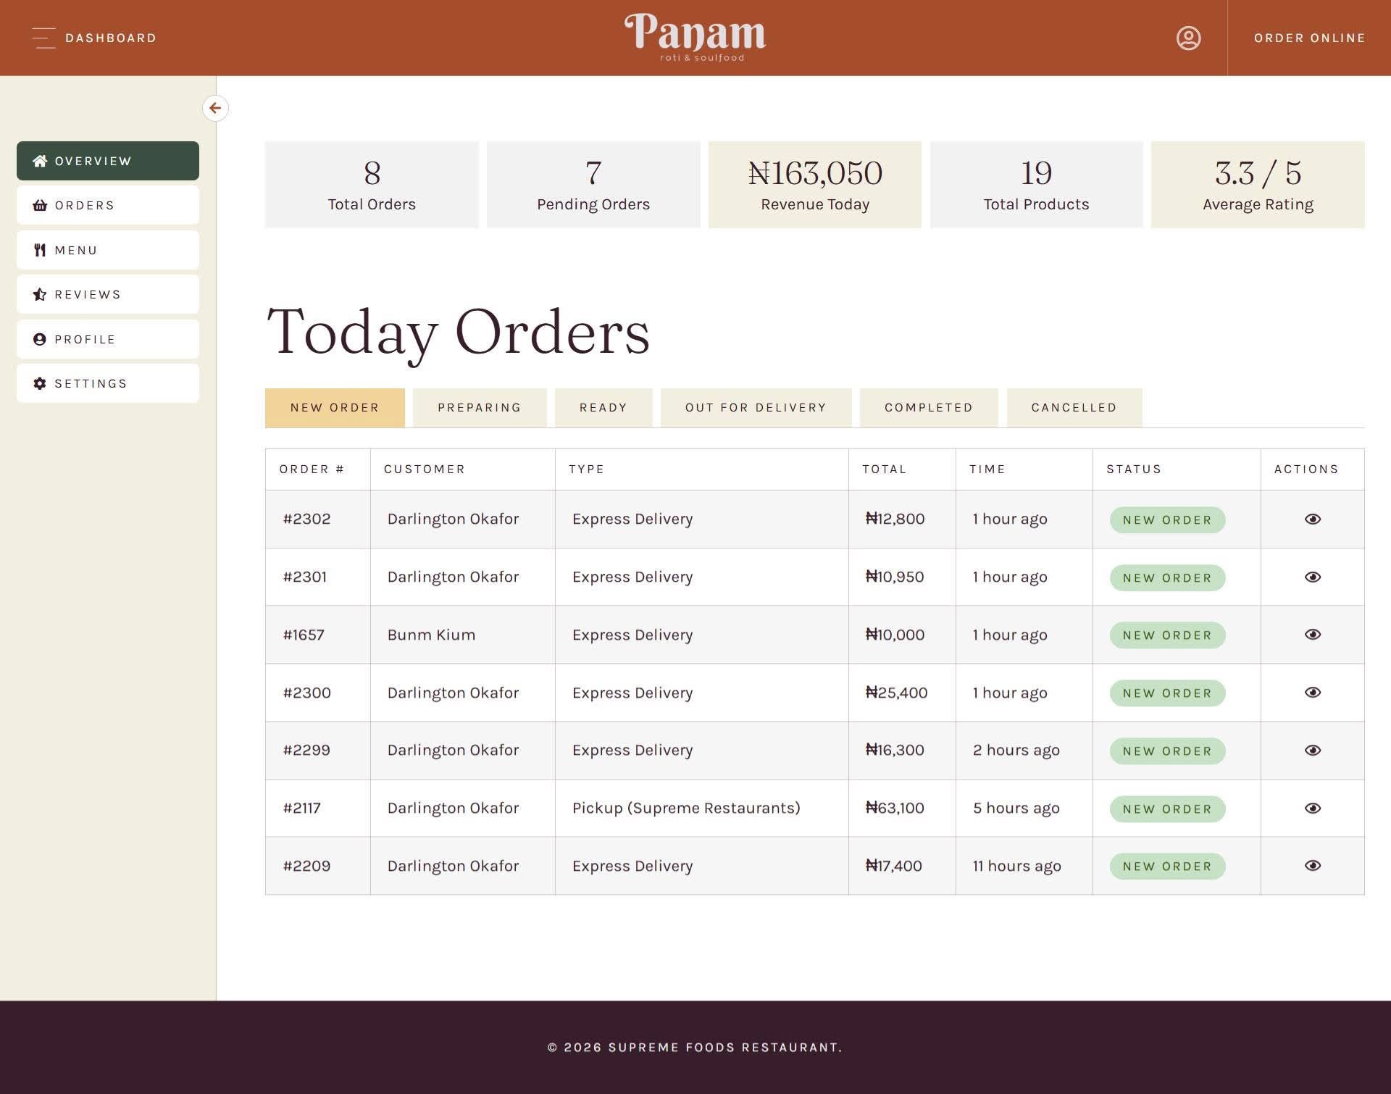This screenshot has width=1391, height=1094.
Task: Open the Menu sidebar item
Action: [x=108, y=250]
